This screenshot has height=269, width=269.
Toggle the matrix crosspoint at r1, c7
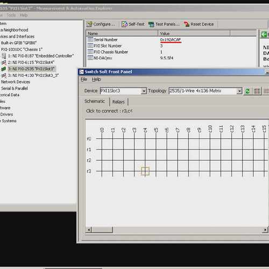[178, 150]
